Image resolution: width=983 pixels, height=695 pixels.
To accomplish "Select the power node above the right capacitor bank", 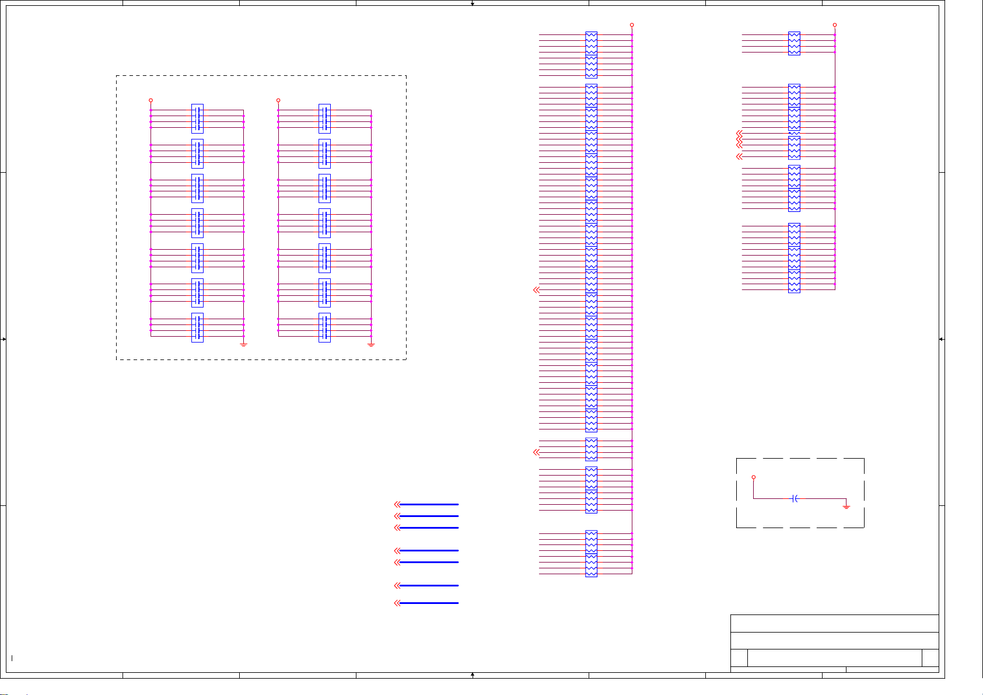I will 278,100.
